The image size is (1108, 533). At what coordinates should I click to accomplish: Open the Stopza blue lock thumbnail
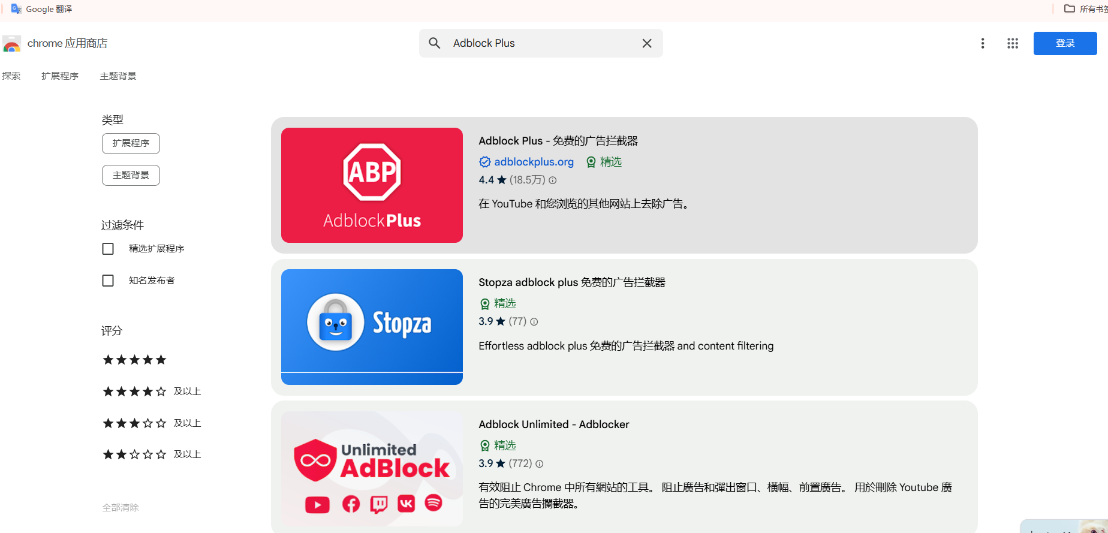[372, 327]
